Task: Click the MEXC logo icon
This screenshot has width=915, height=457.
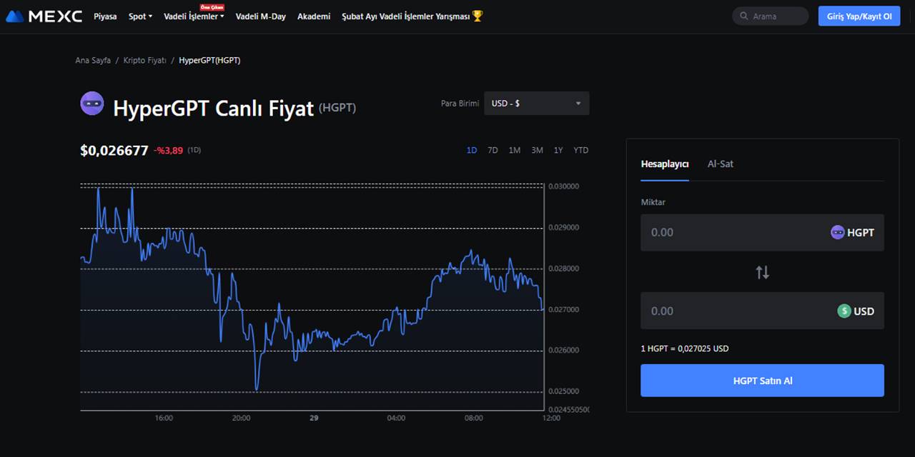Action: pyautogui.click(x=16, y=16)
